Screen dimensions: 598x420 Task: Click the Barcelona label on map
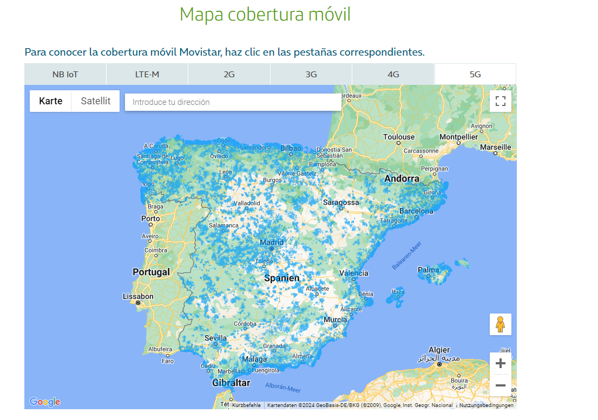(416, 211)
